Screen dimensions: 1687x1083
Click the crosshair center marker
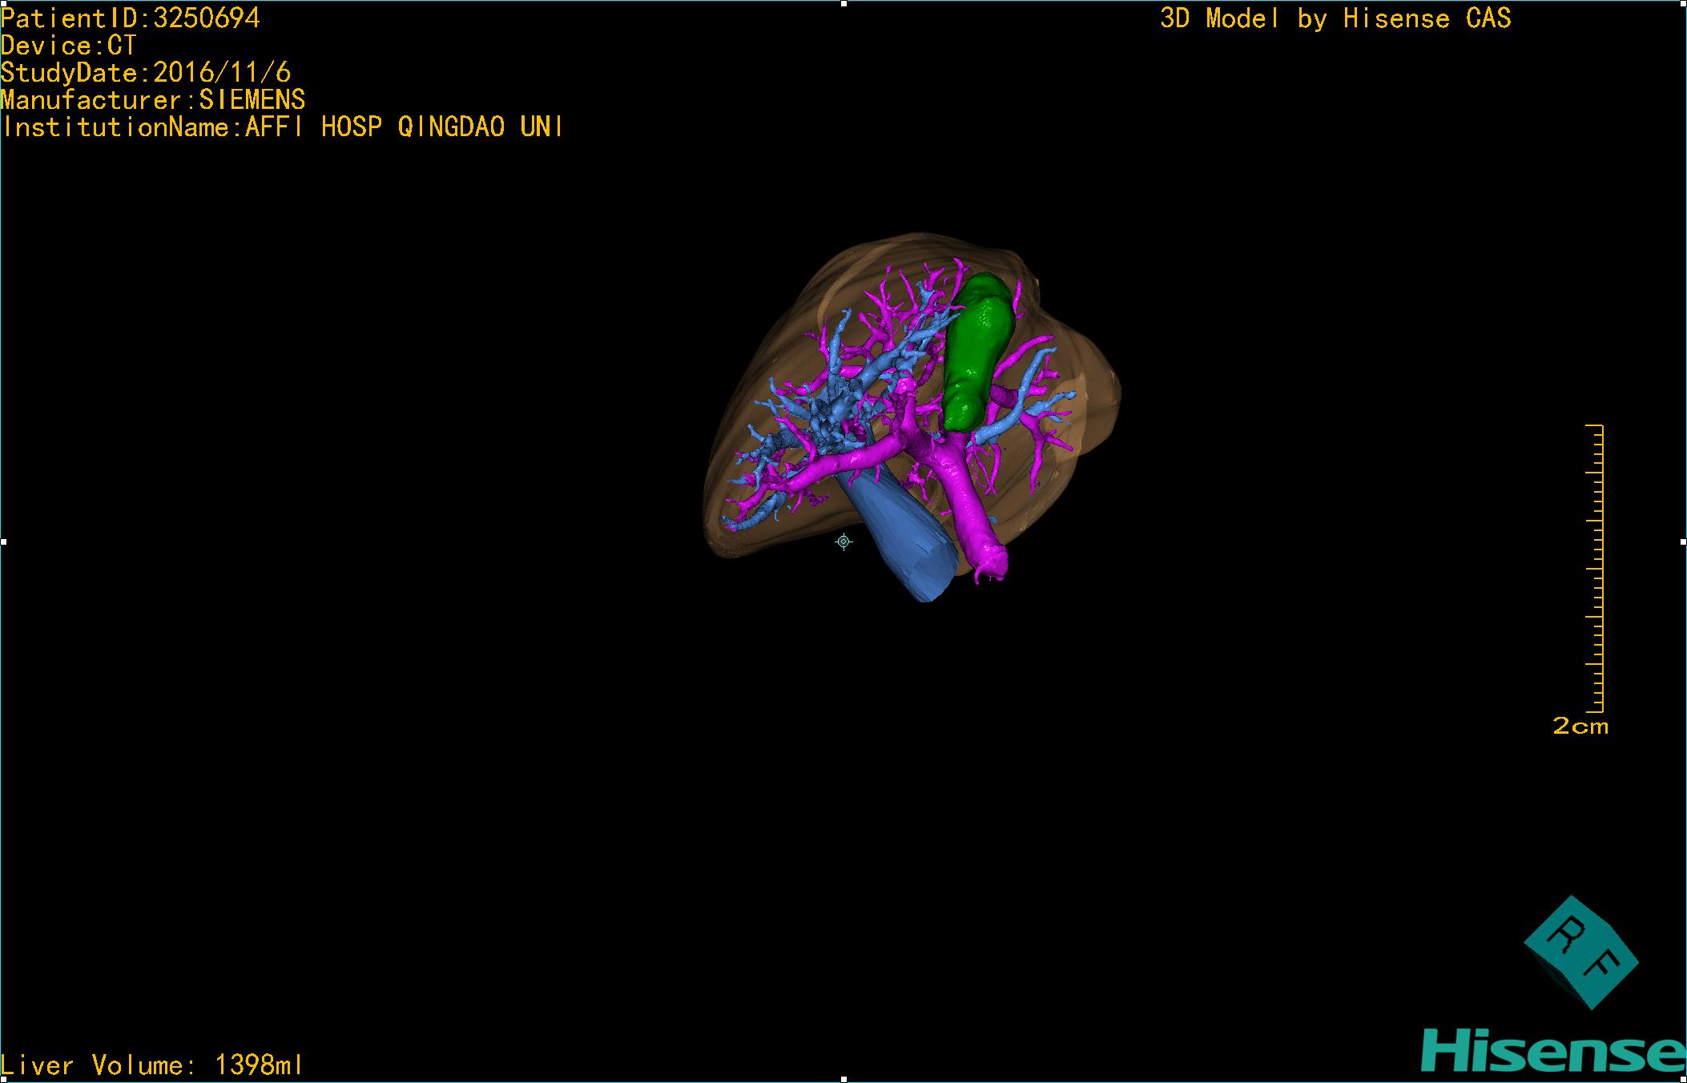point(843,542)
